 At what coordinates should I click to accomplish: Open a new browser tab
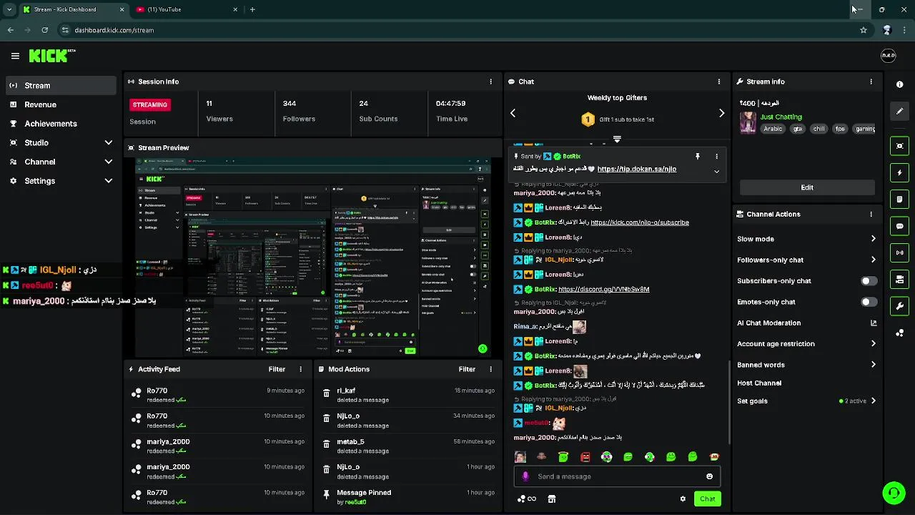coord(252,9)
